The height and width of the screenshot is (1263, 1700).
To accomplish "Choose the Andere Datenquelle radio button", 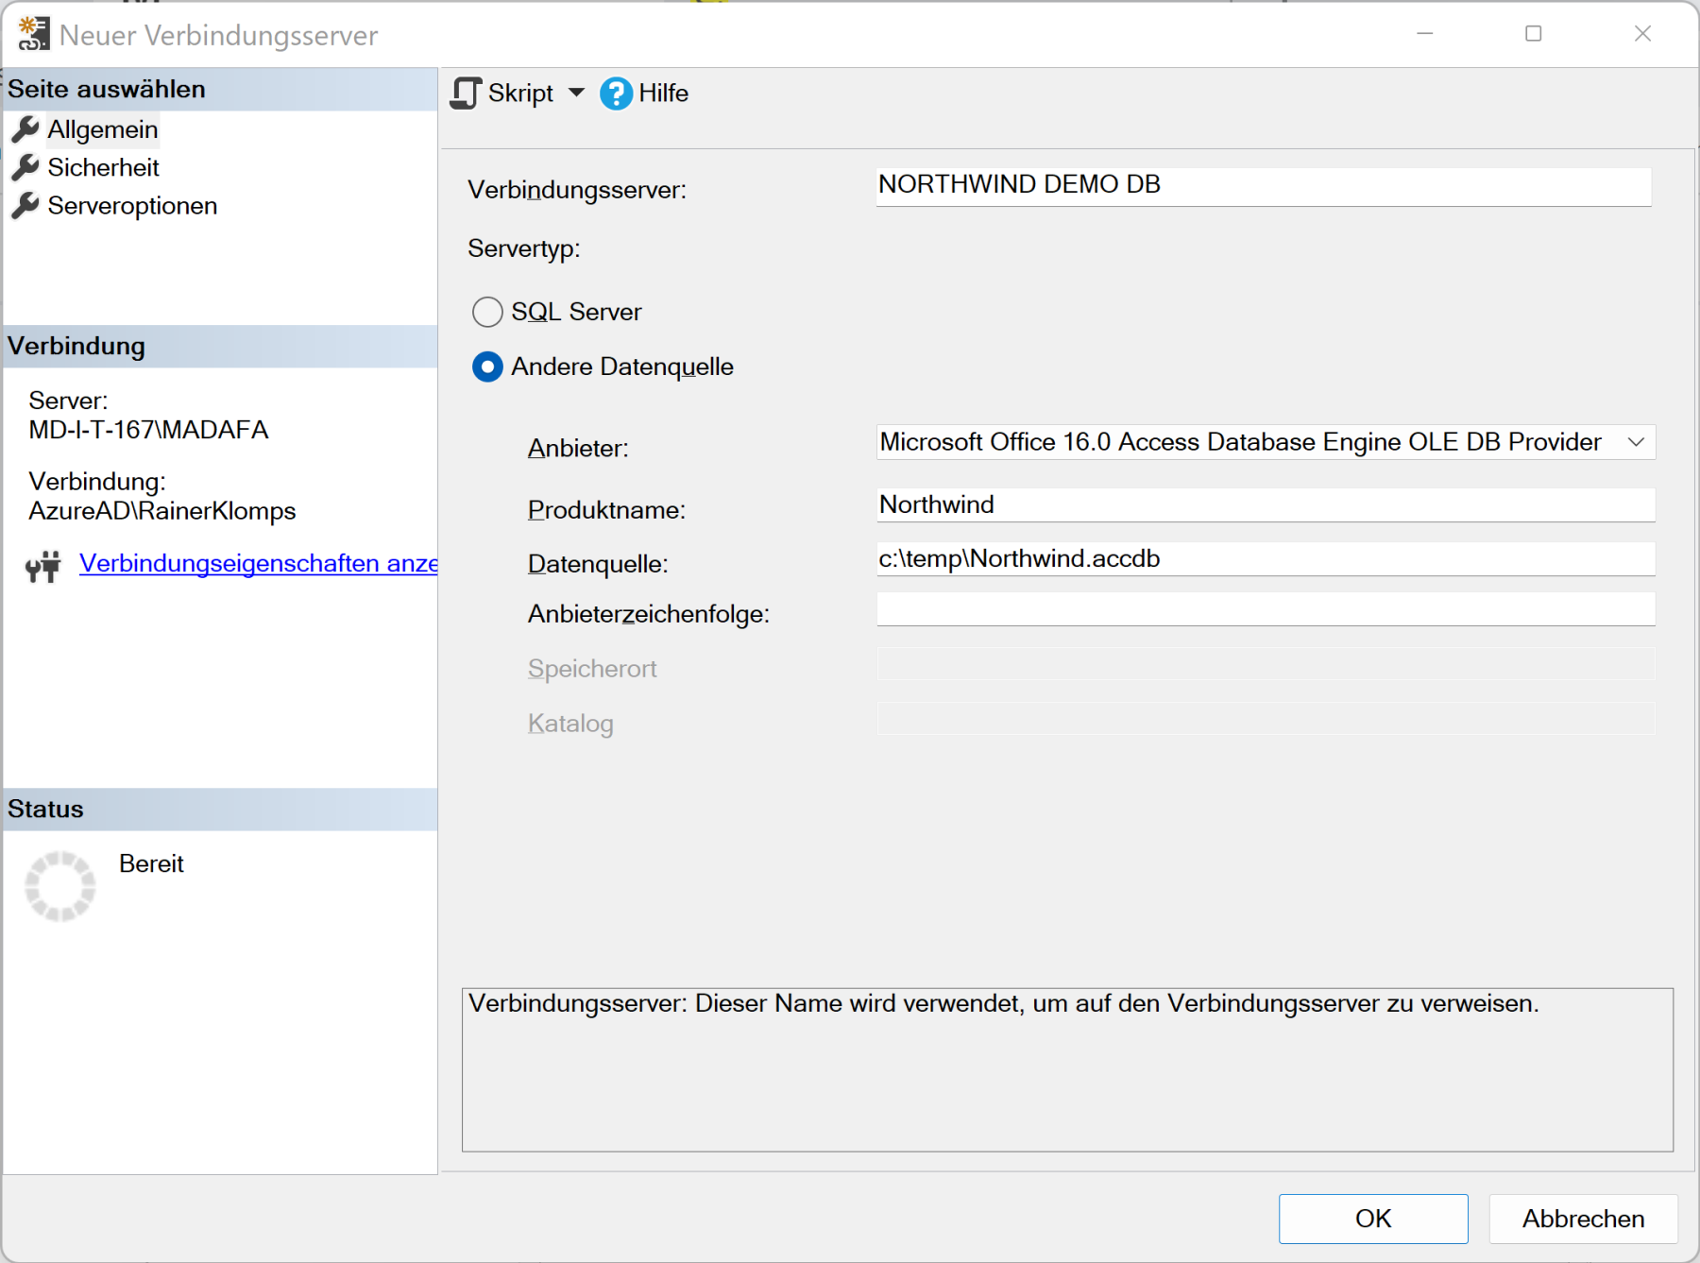I will pos(487,367).
